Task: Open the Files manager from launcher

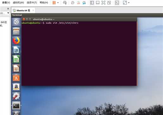Action: [x=16, y=31]
